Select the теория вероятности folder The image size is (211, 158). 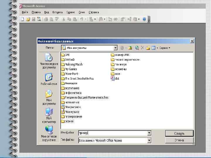[x=125, y=59]
